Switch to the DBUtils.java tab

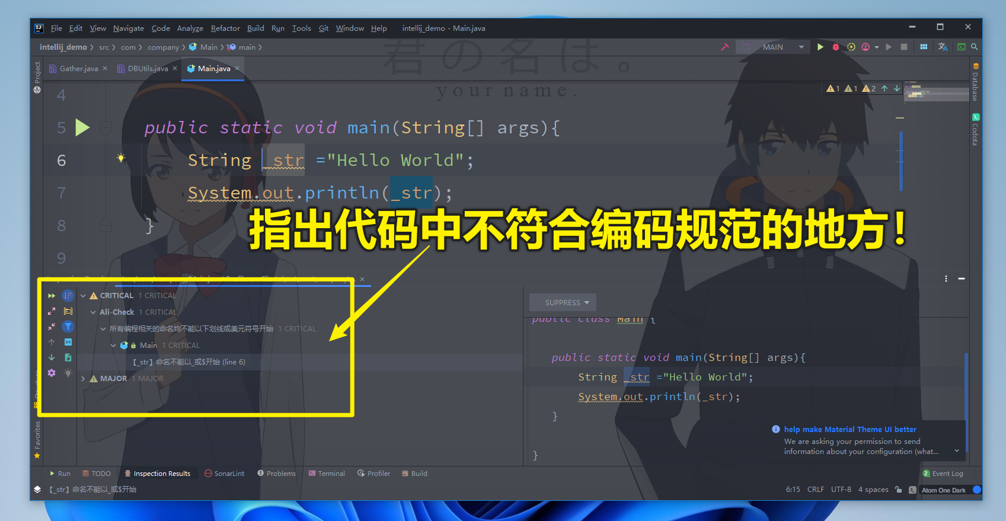pos(148,69)
